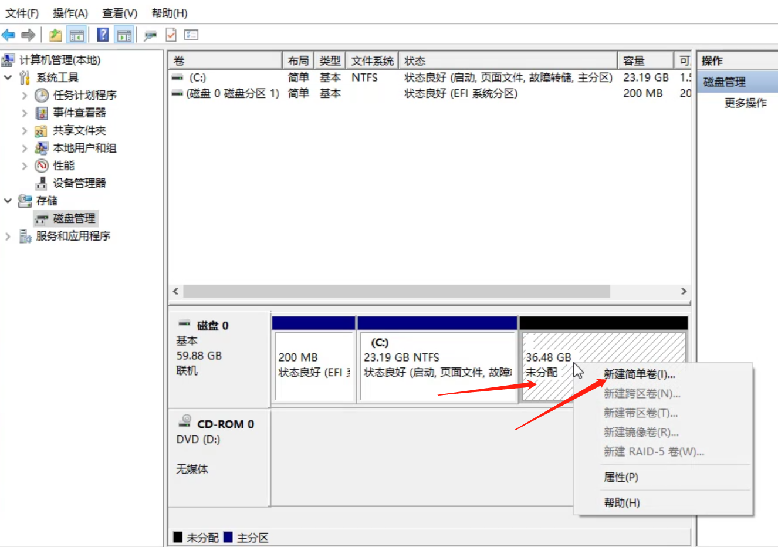The image size is (778, 547).
Task: Collapse the 系统工具 tree node
Action: click(8, 77)
